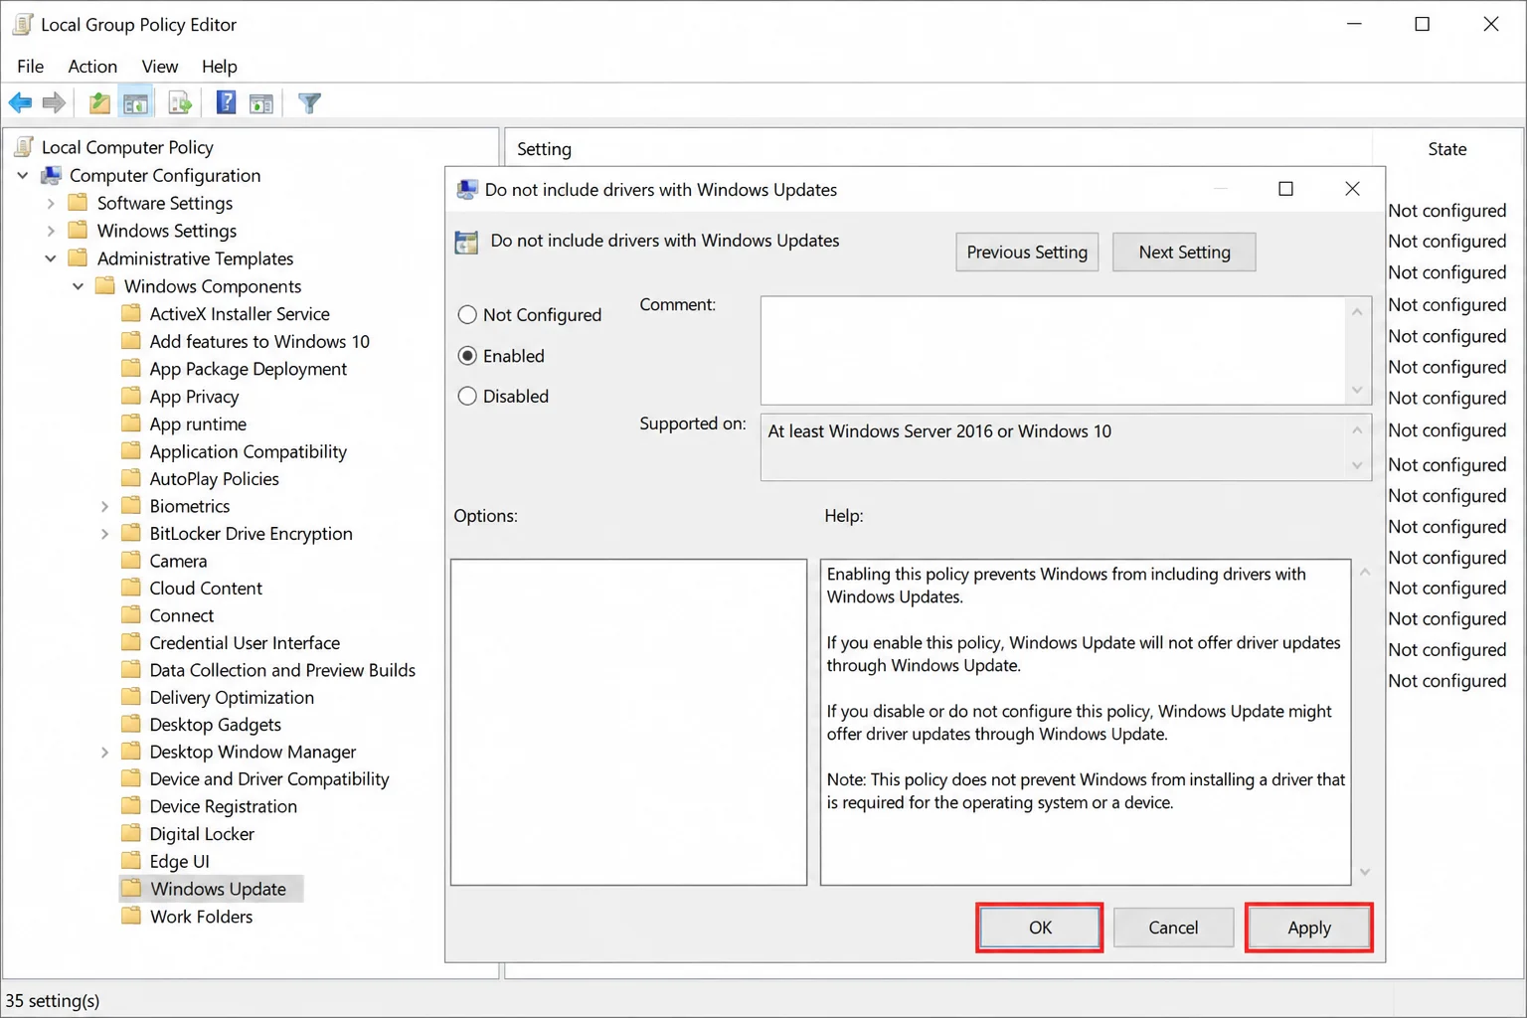The height and width of the screenshot is (1018, 1527).
Task: Expand the Biometrics node
Action: [104, 507]
